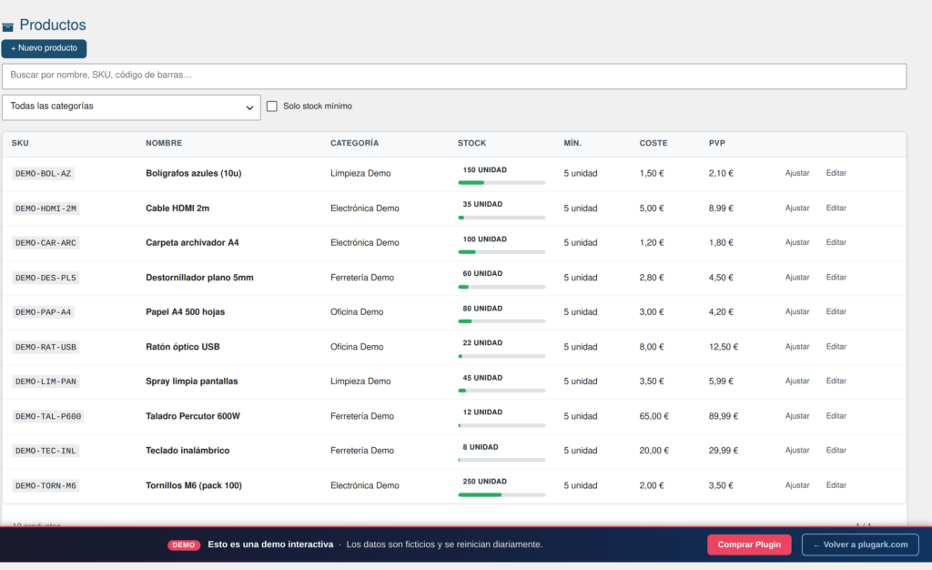
Task: Click the 150 UNIDAD stock progress bar
Action: (501, 182)
